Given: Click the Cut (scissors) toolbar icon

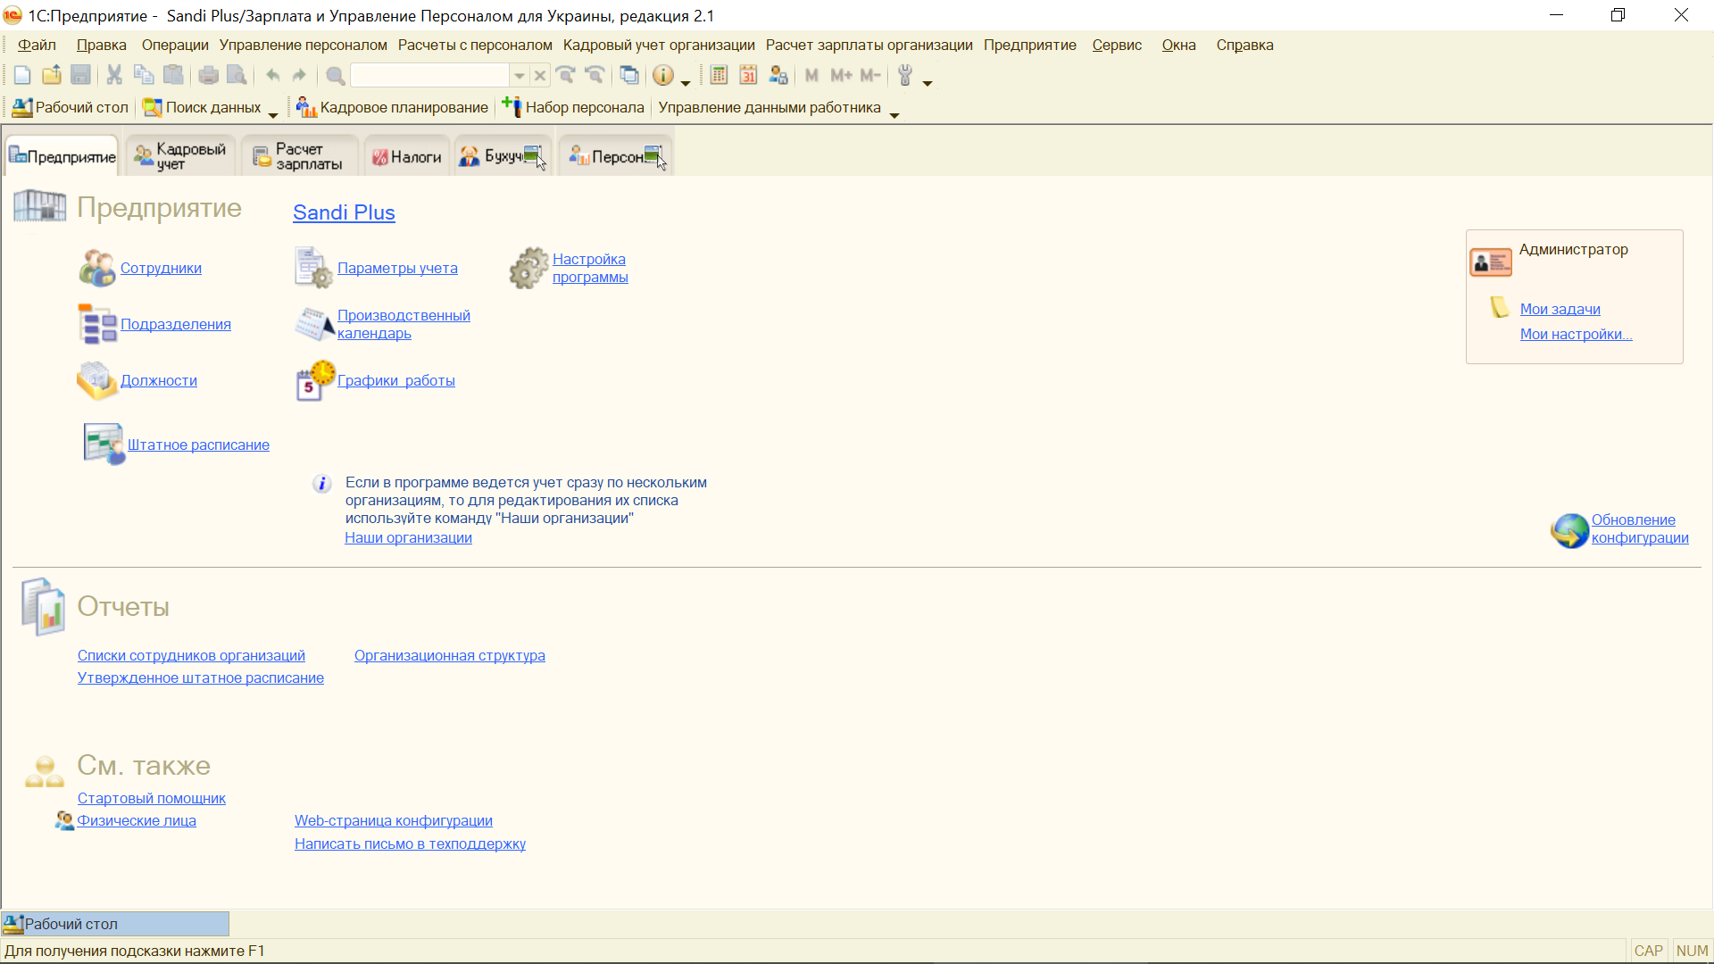Looking at the screenshot, I should pos(114,76).
